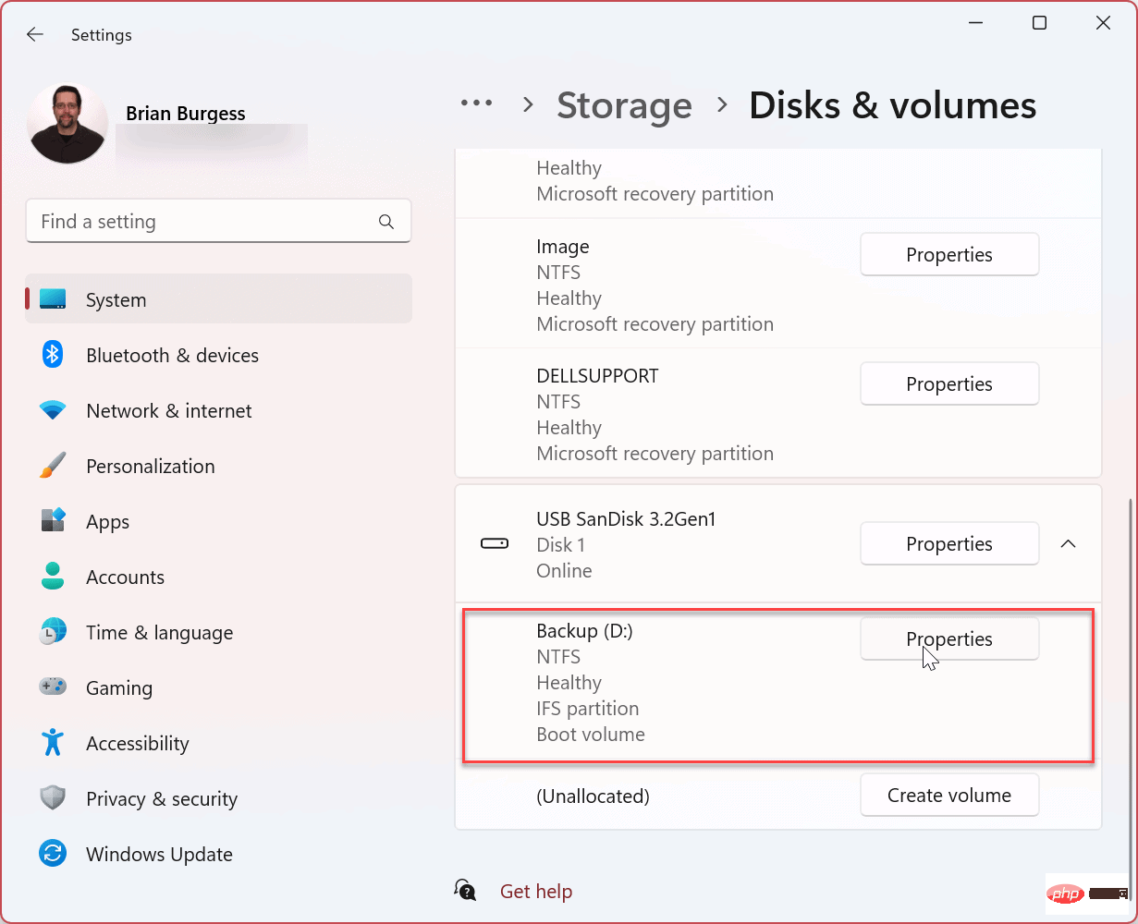Image resolution: width=1138 pixels, height=924 pixels.
Task: Click the search magnifier icon
Action: tap(386, 222)
